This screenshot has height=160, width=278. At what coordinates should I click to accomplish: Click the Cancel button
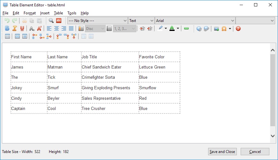pyautogui.click(x=255, y=152)
